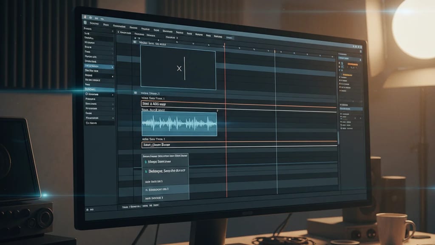Click the rightmost highlighted tab in the top toolbar row

(229, 37)
